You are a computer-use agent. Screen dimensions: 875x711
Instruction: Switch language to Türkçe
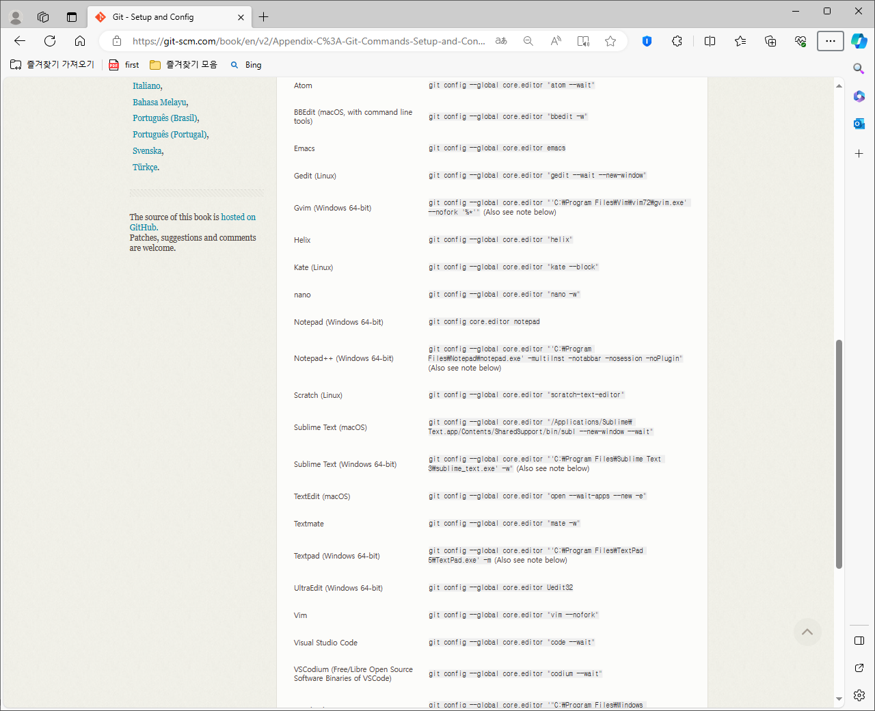[145, 167]
